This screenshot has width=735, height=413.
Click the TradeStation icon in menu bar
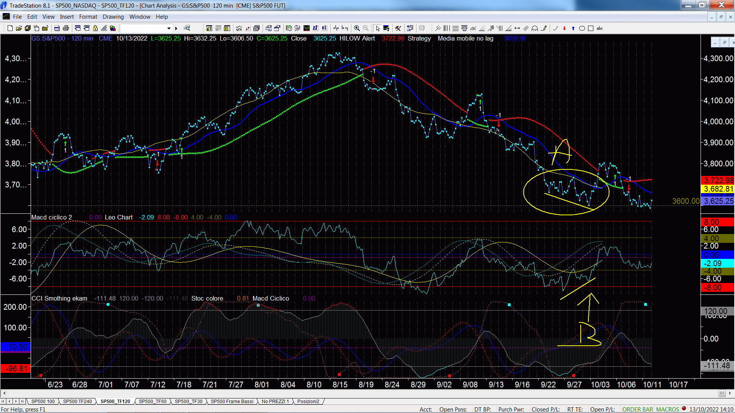6,16
